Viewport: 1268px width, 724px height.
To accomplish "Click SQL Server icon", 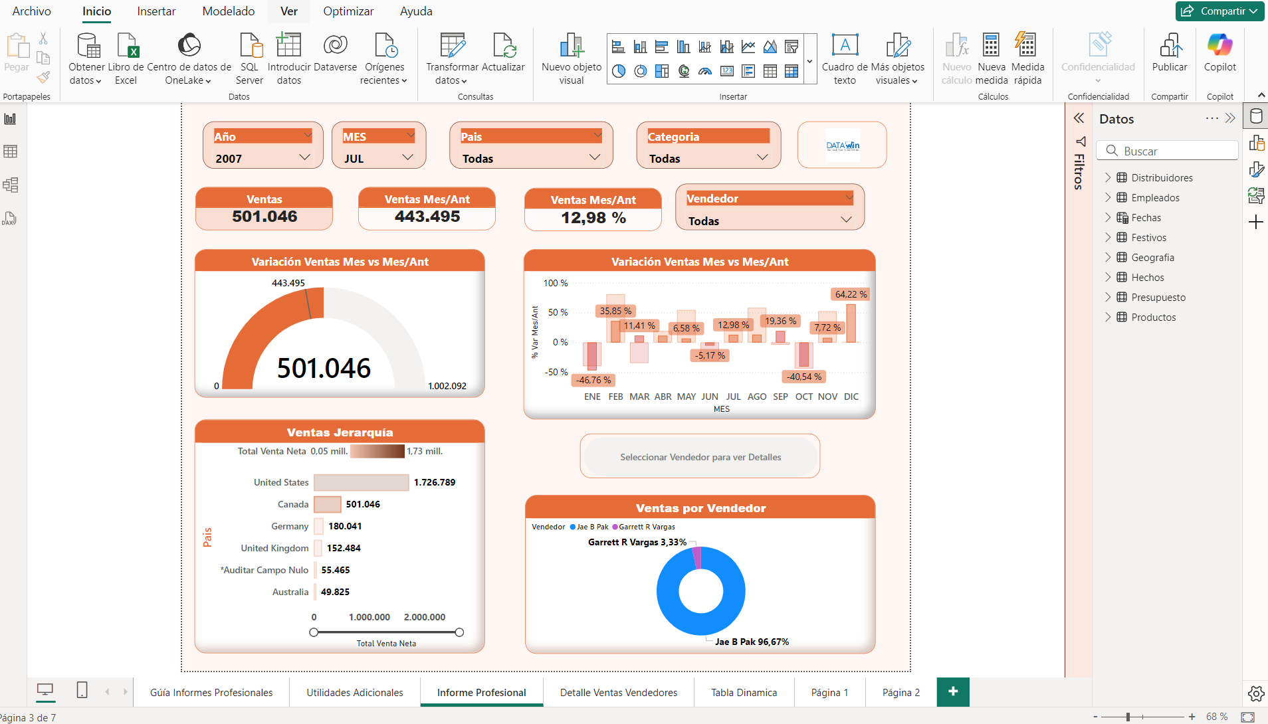I will (250, 45).
